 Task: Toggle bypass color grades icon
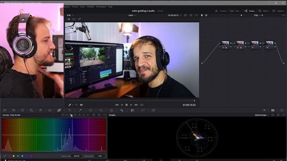tap(185, 15)
